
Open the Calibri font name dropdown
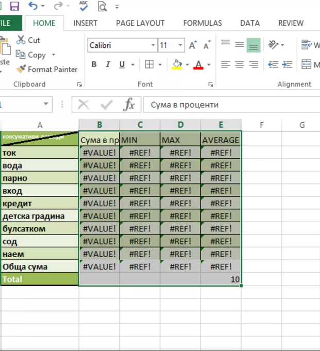point(153,45)
